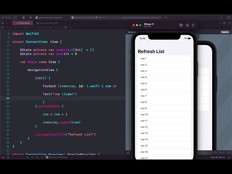Open iPhone 11 destination selector
Image resolution: width=232 pixels, height=174 pixels.
(x=101, y=17)
